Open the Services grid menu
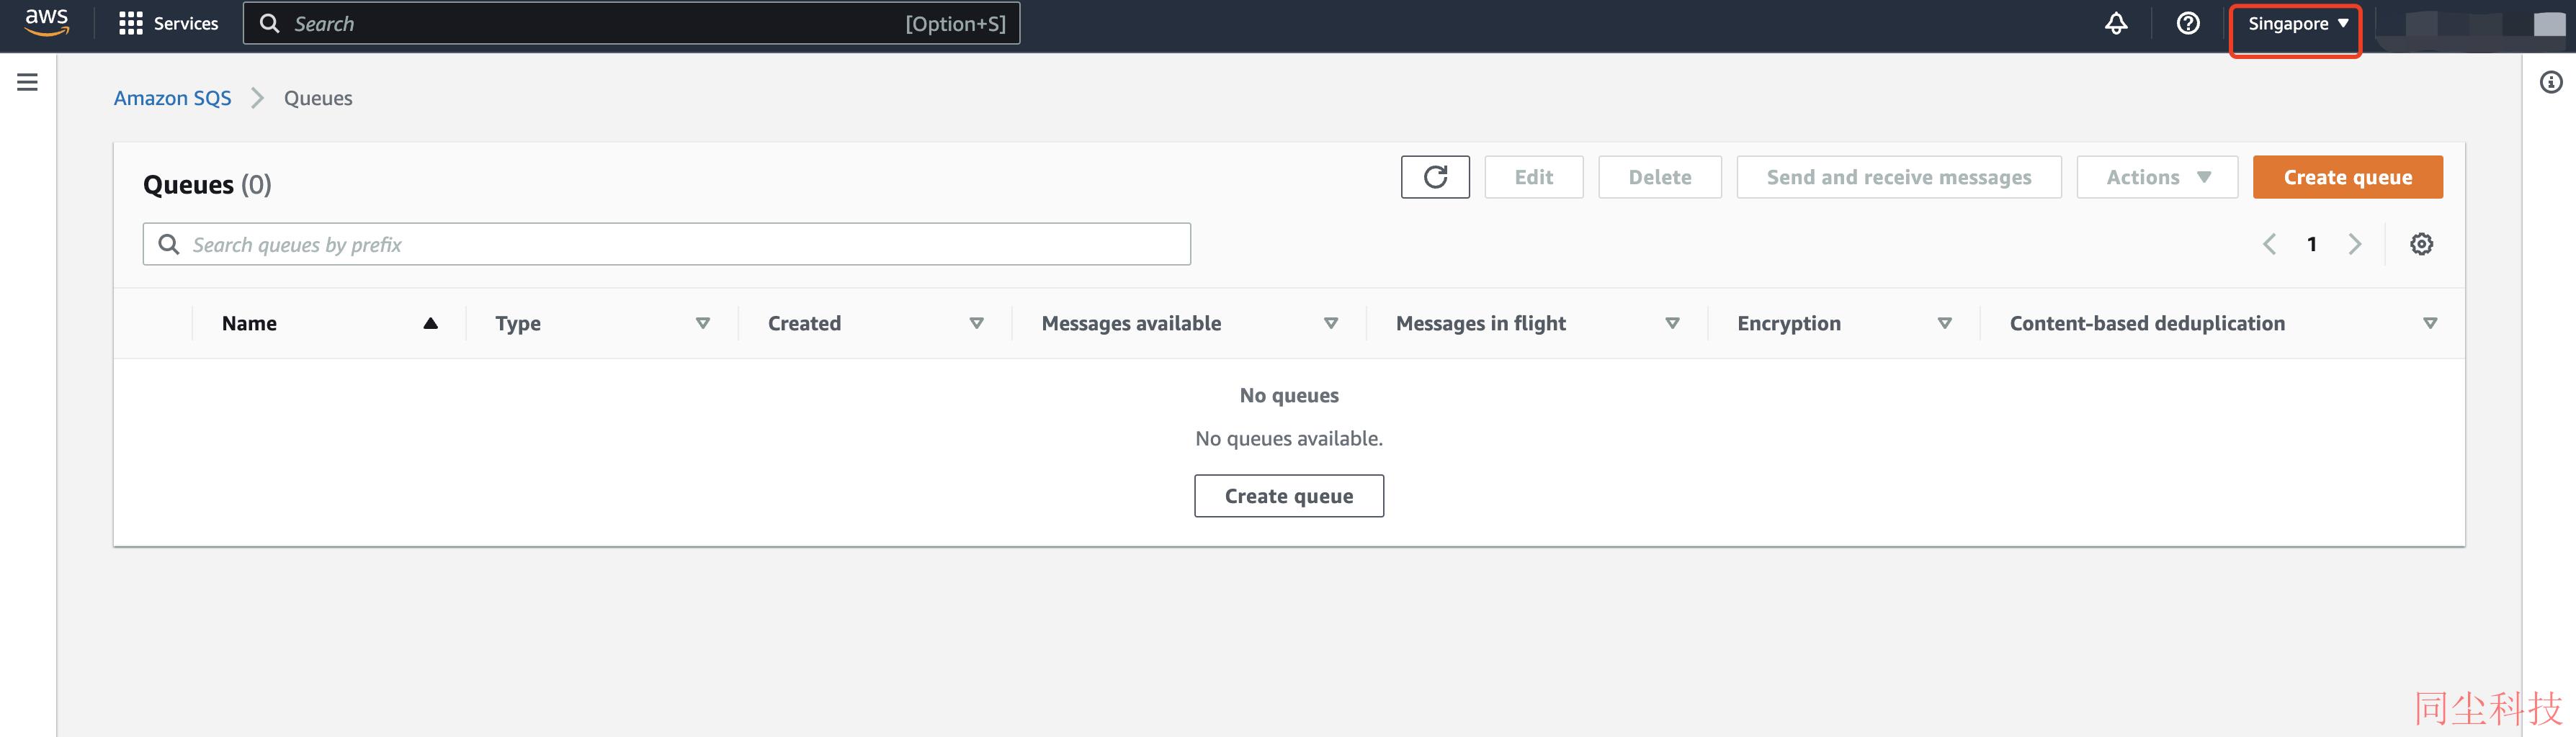Screen dimensions: 2576x737 tap(168, 23)
